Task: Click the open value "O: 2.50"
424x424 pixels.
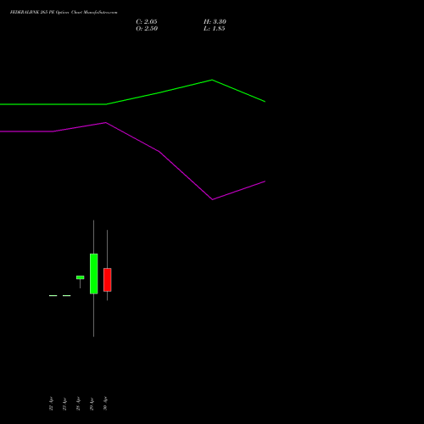Action: tap(147, 29)
